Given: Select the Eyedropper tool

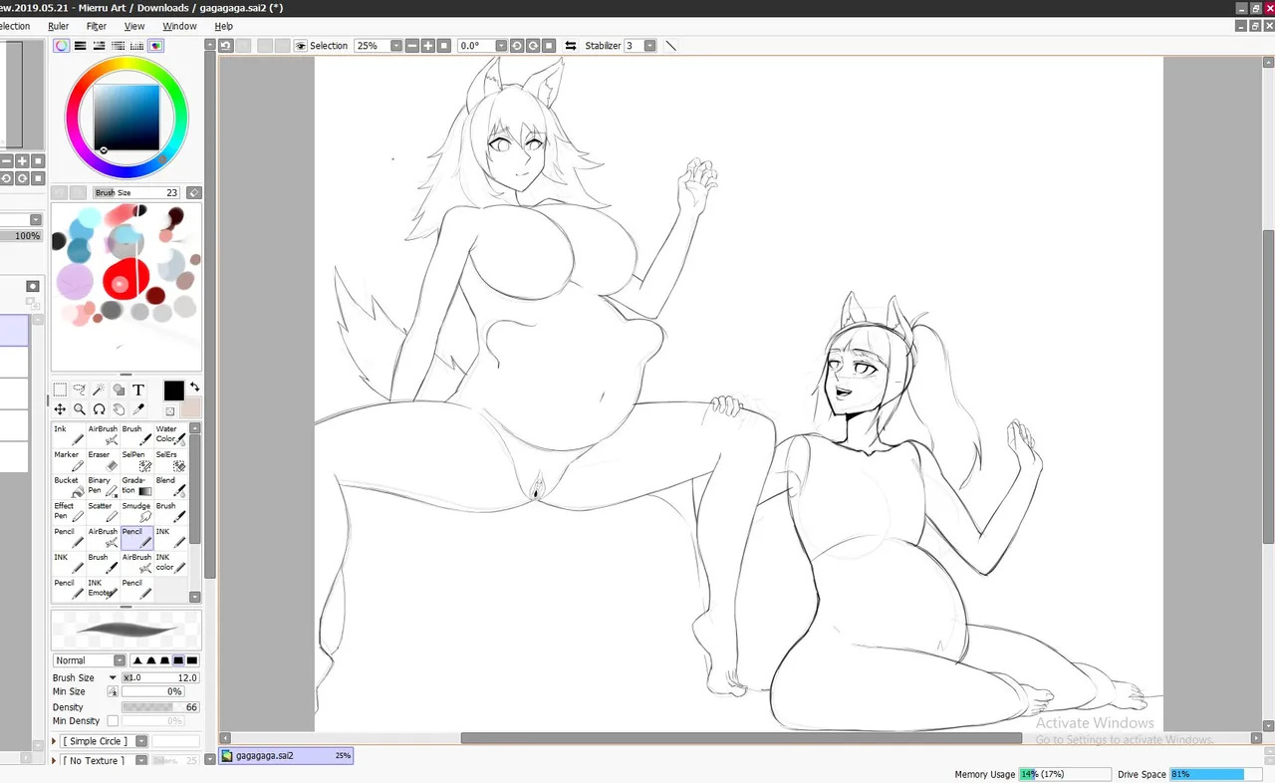Looking at the screenshot, I should [x=138, y=409].
